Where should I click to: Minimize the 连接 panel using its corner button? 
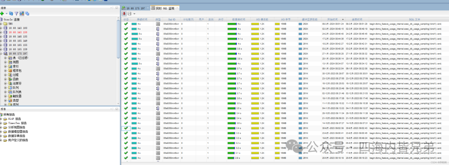(x=117, y=8)
